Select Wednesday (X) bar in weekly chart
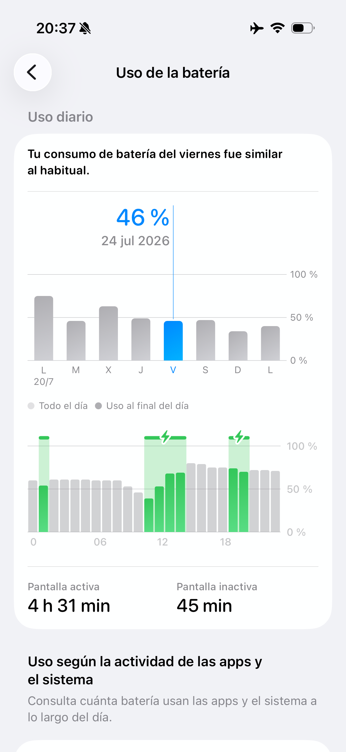 coord(109,333)
